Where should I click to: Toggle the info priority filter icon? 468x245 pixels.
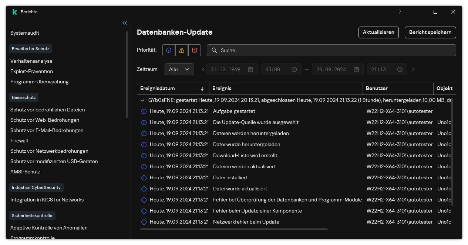169,50
